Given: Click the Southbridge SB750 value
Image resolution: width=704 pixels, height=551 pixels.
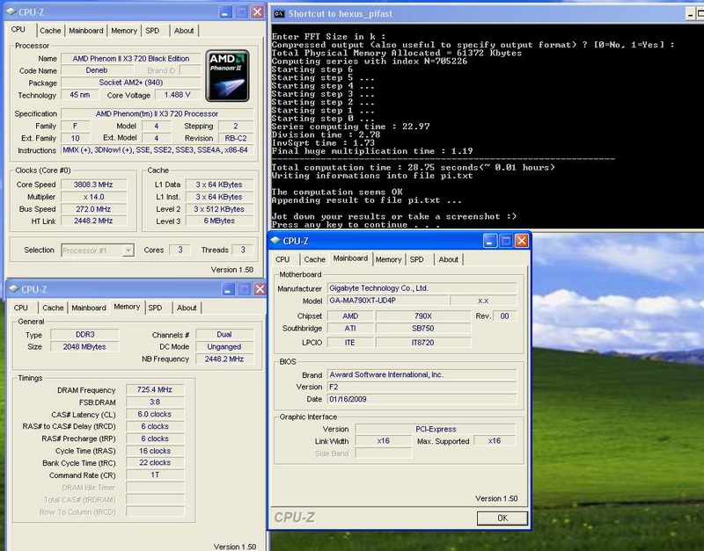Looking at the screenshot, I should coord(423,328).
